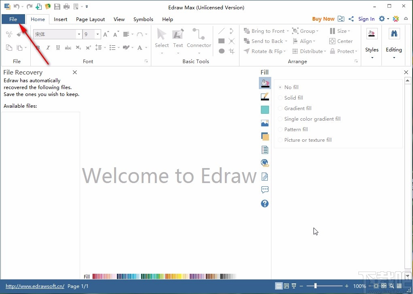The width and height of the screenshot is (413, 294).
Task: Expand the Bring to Front dropdown
Action: coord(288,31)
